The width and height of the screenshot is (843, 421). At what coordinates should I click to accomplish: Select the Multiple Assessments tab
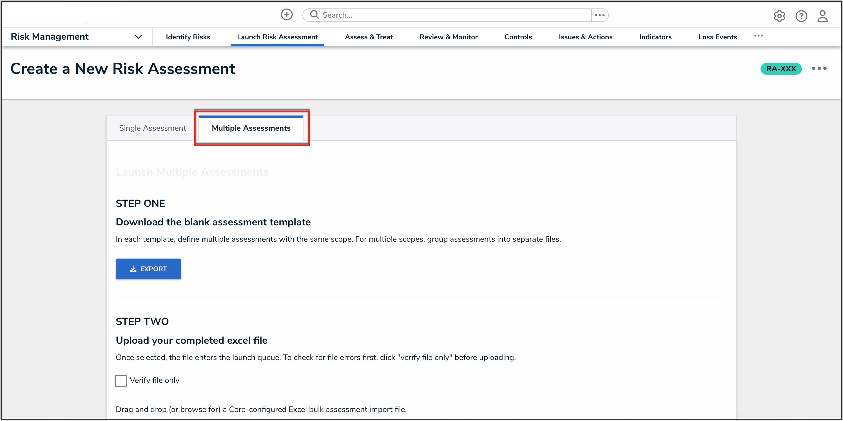(251, 128)
